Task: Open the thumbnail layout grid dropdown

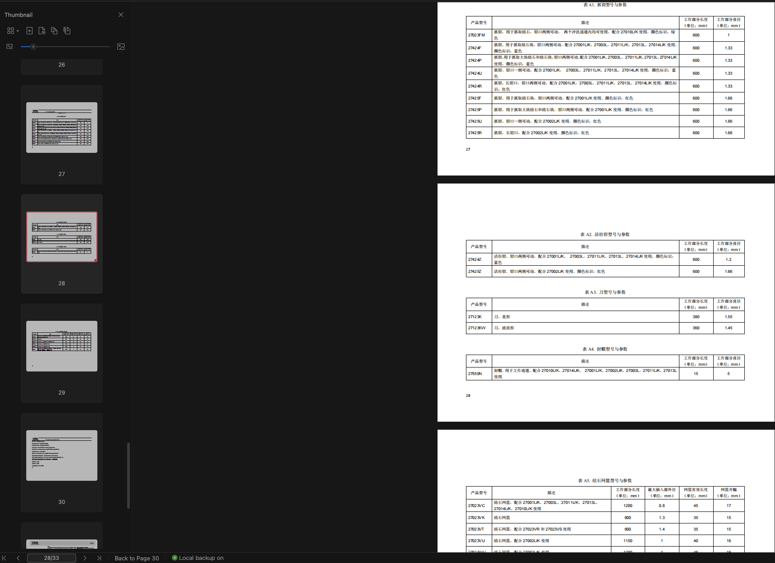Action: click(x=13, y=31)
